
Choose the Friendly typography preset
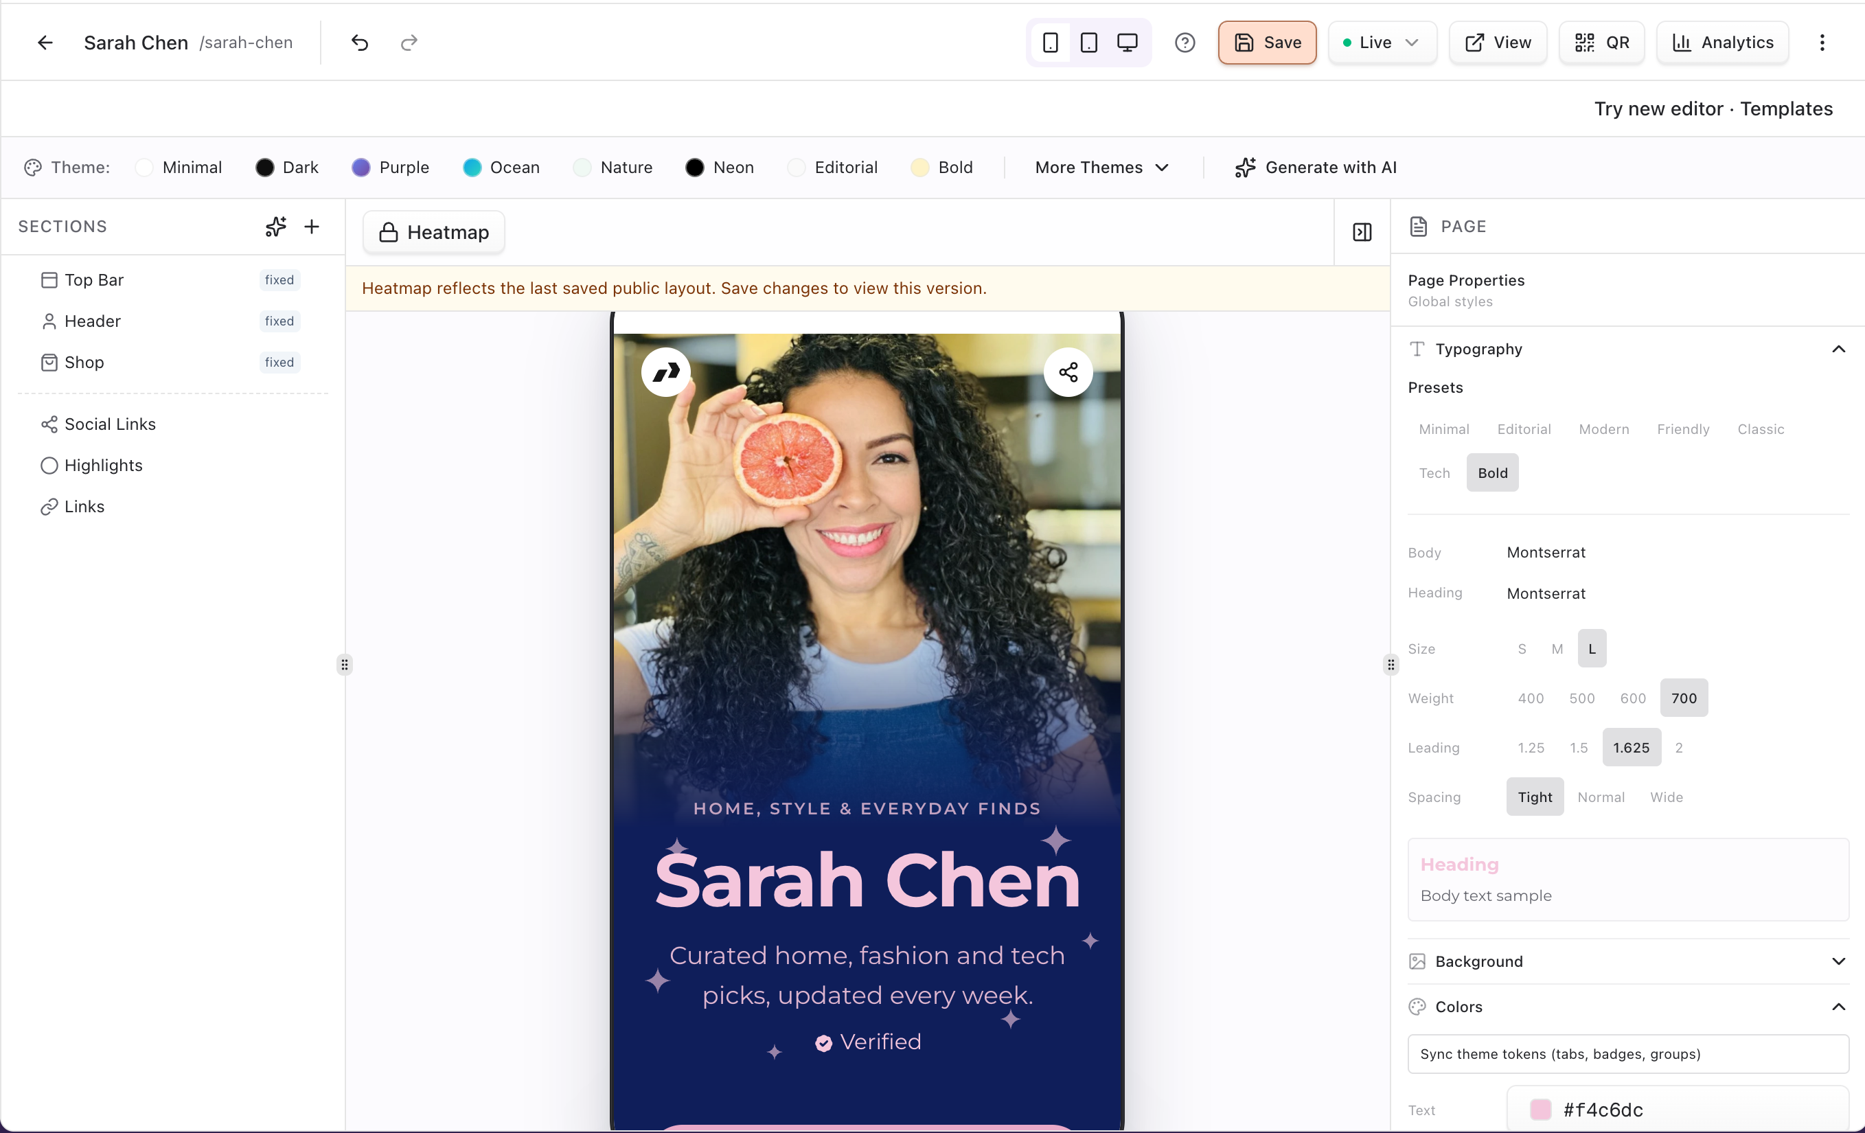(x=1682, y=429)
